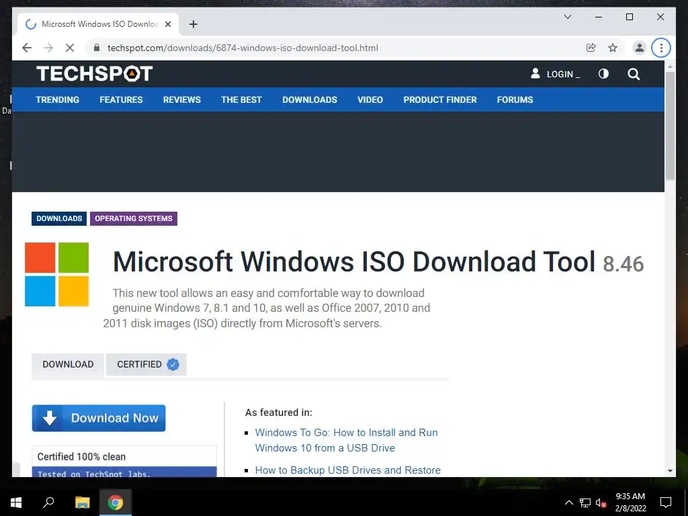Open the FEATURES menu

121,99
